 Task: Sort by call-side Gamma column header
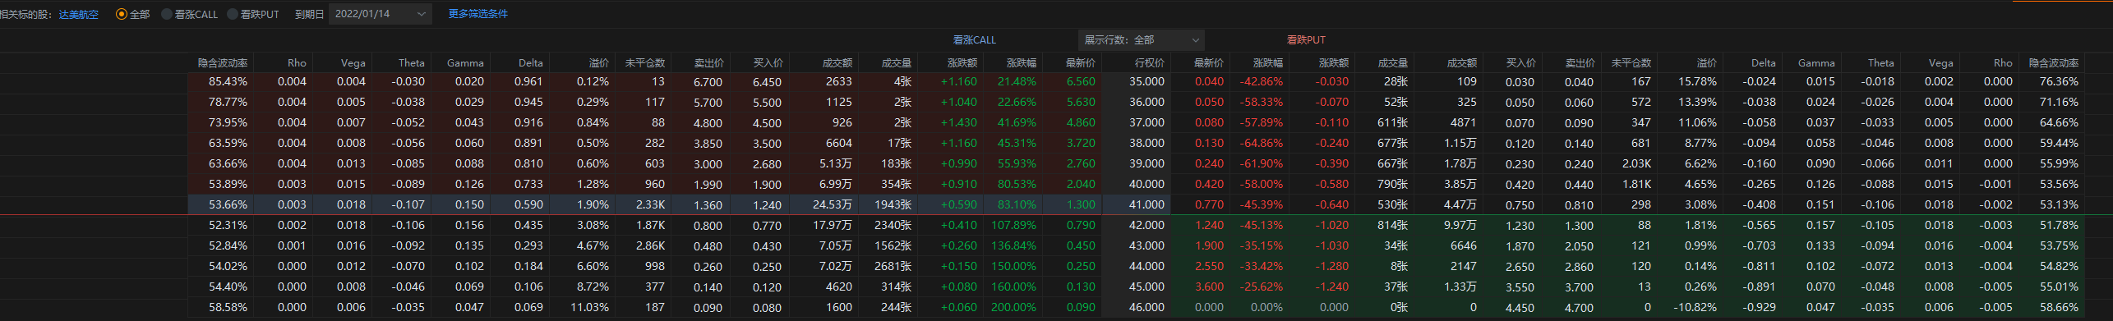tap(465, 62)
